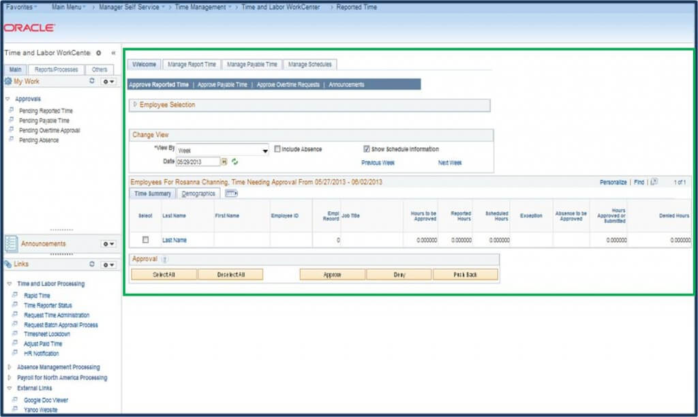Expand the Employee Selection section
698x417 pixels.
click(x=135, y=104)
